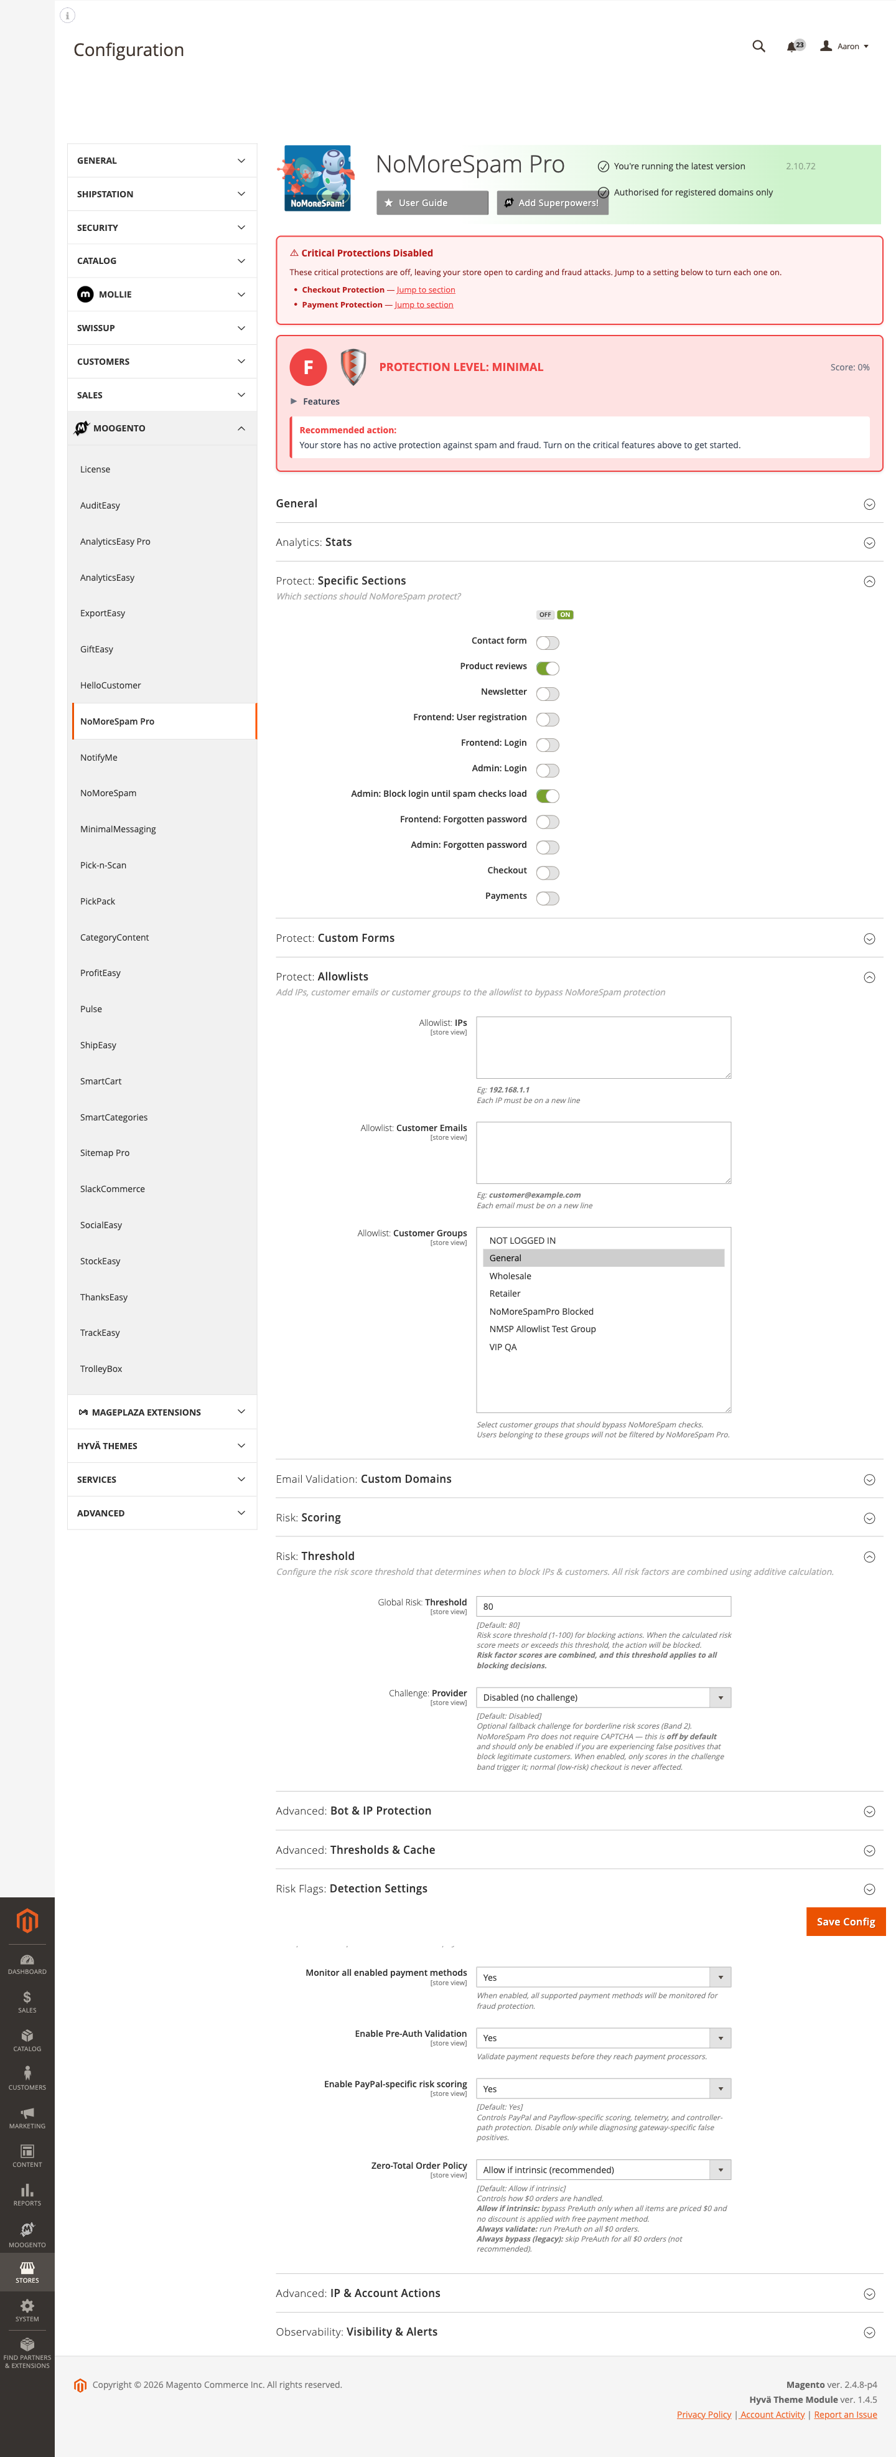Click the Magento logo in sidebar
896x2457 pixels.
27,1921
